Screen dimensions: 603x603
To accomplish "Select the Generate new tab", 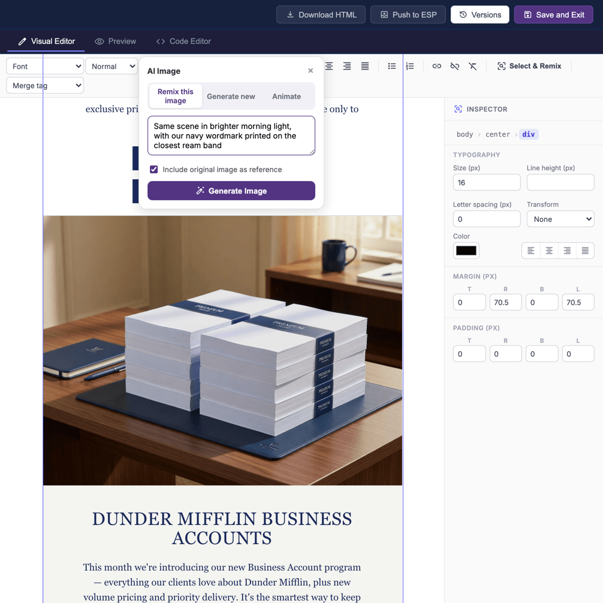I will point(231,97).
